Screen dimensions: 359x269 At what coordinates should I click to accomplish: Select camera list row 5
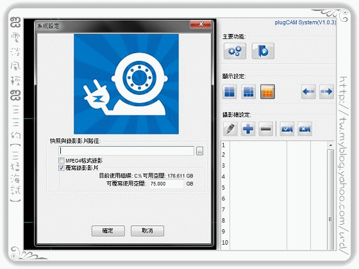[x=274, y=188]
